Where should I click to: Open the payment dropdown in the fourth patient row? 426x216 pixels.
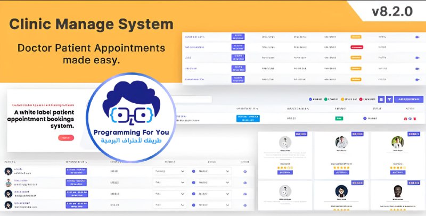point(169,205)
